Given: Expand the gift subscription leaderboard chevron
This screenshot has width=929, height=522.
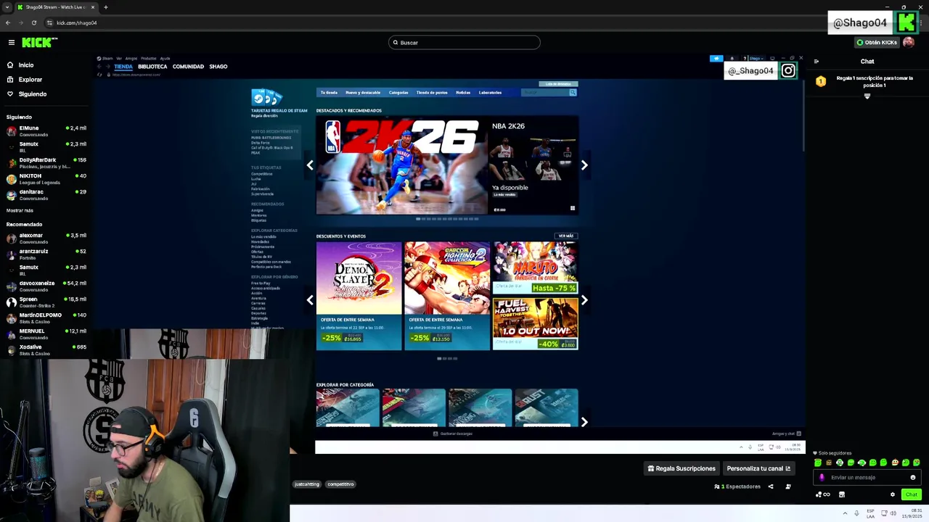Looking at the screenshot, I should point(867,96).
